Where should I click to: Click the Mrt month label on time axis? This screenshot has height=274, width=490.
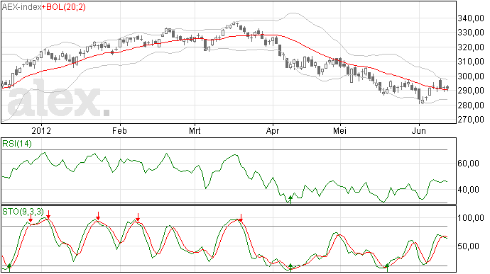pyautogui.click(x=195, y=130)
